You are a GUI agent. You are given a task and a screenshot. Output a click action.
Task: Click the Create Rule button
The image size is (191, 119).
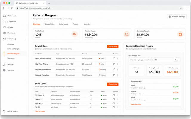113,47
